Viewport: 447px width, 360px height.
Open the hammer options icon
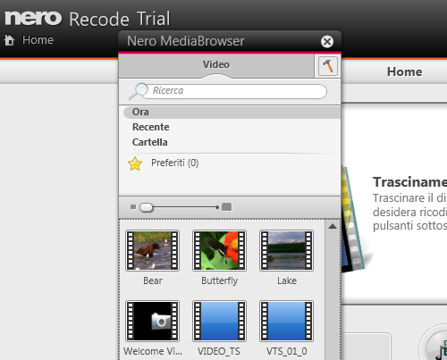click(328, 66)
